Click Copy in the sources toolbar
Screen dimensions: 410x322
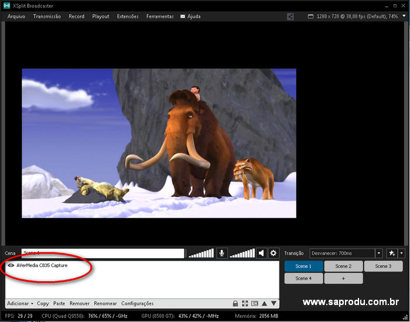(43, 303)
